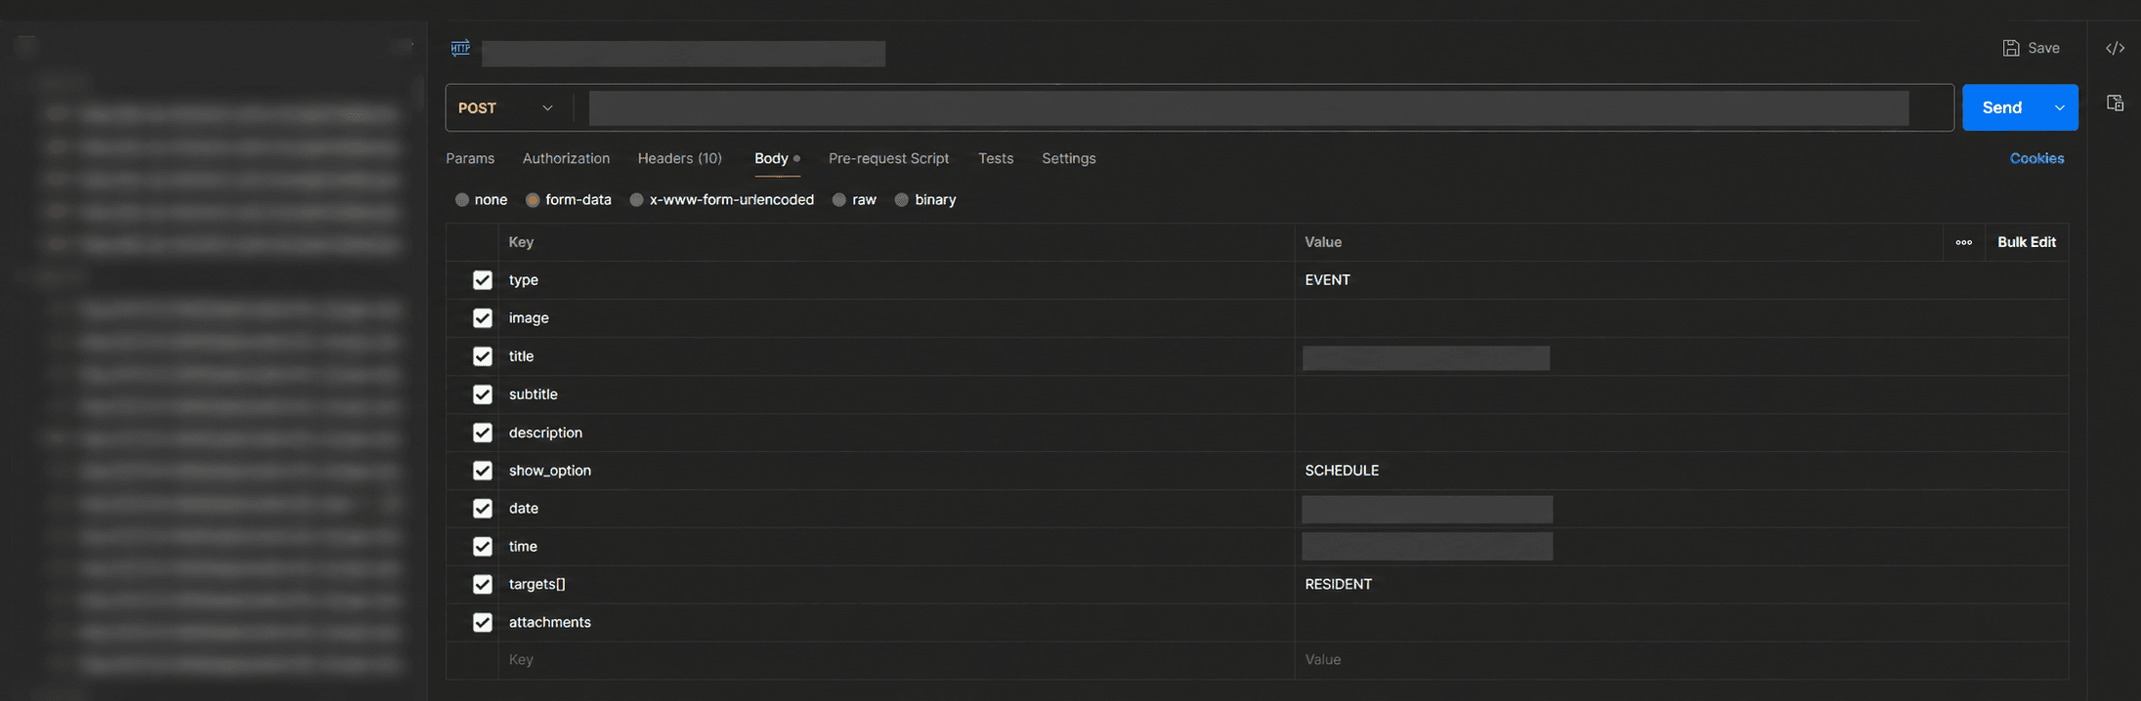Open the three-dots column options menu

(x=1964, y=242)
